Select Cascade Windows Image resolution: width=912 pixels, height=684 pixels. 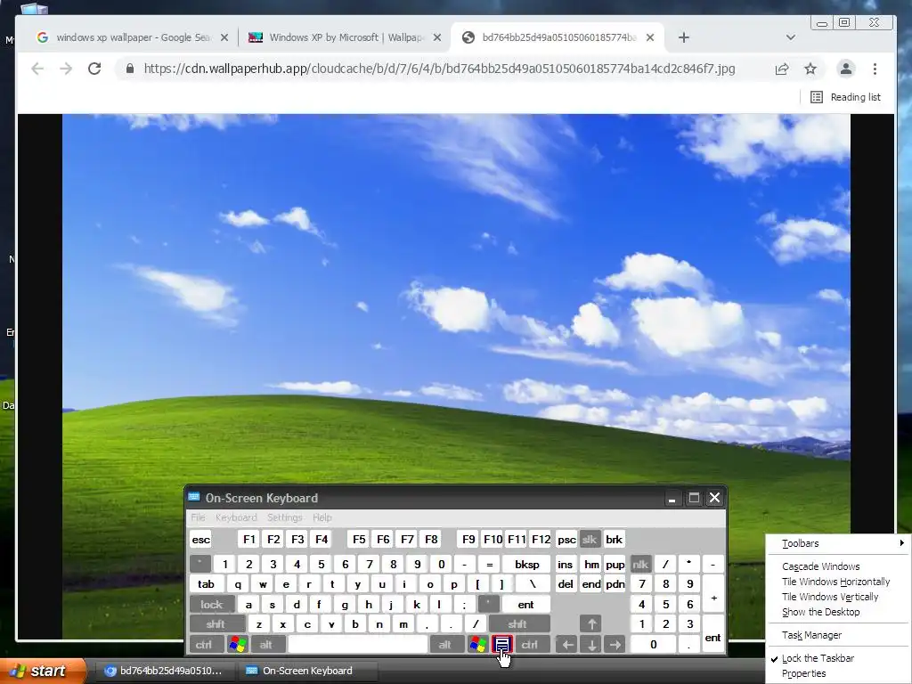click(839, 566)
